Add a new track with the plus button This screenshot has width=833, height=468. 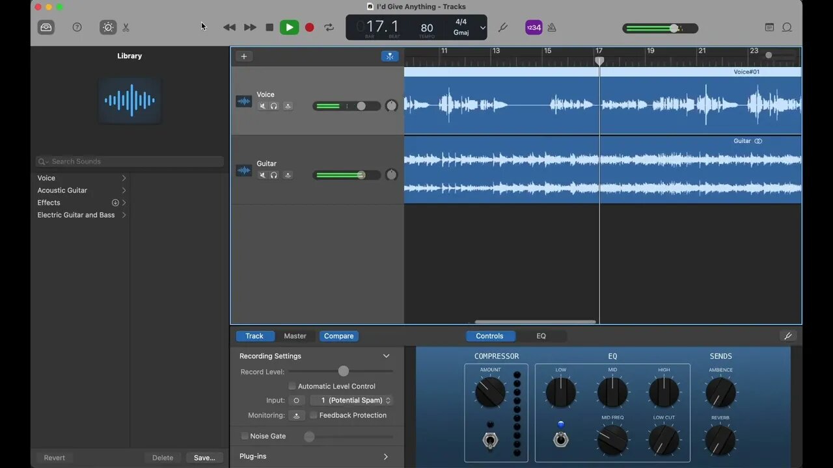pos(244,56)
